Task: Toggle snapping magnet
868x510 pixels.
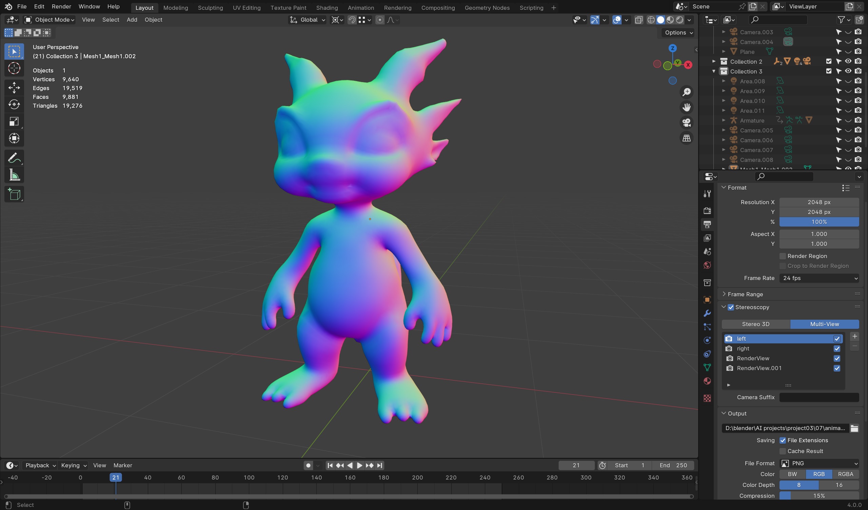Action: 352,20
